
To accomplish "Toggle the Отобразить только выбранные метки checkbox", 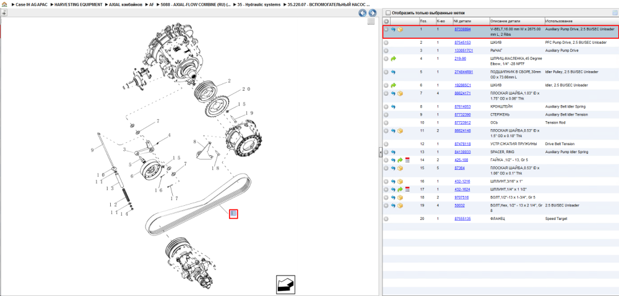I will pyautogui.click(x=387, y=12).
